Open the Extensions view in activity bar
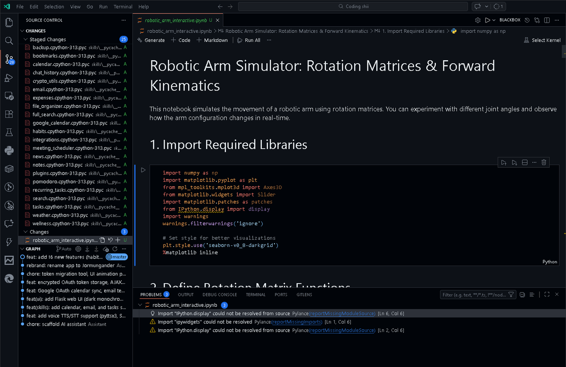 [9, 114]
